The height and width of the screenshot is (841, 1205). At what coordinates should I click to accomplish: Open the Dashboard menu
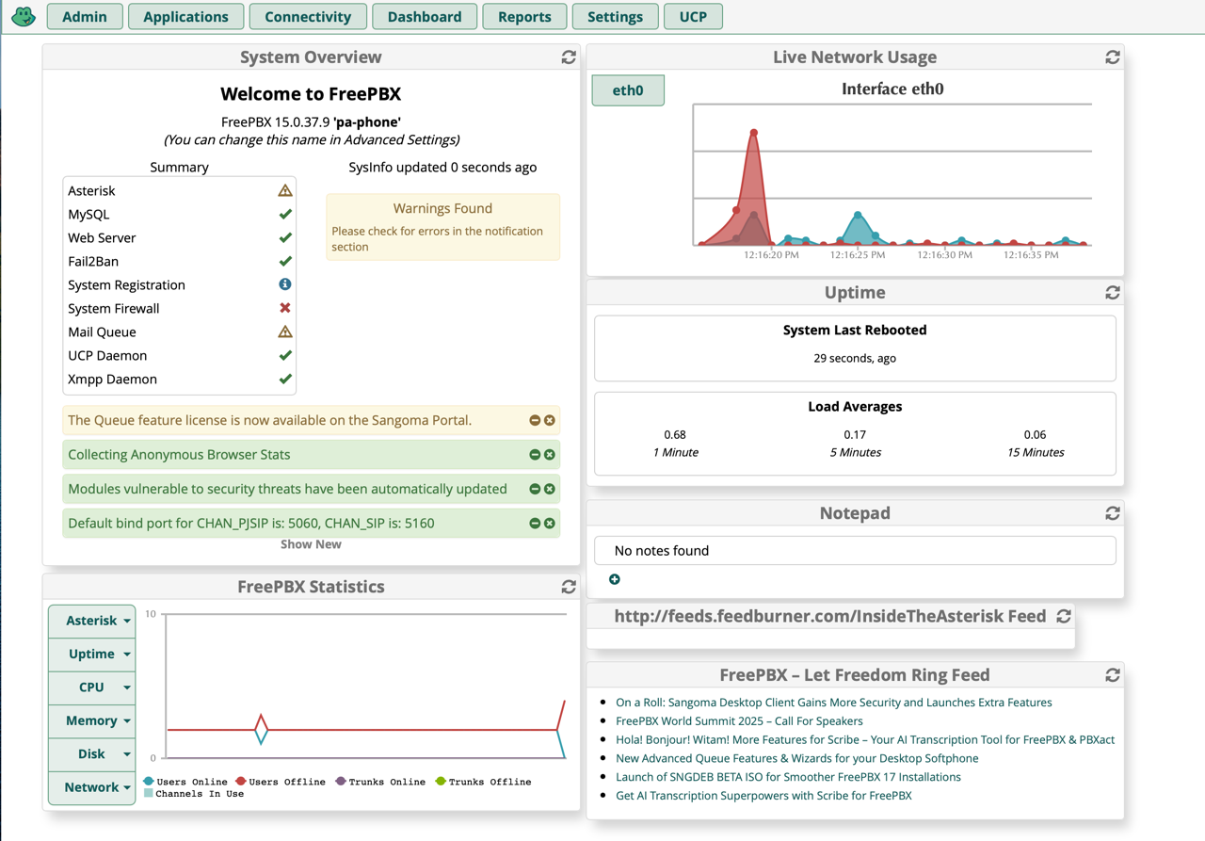coord(425,16)
